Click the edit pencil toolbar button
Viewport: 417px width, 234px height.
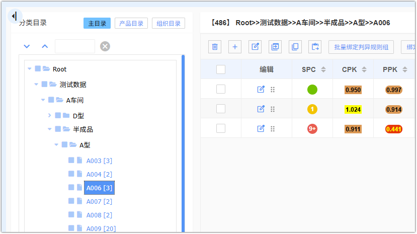(x=255, y=47)
